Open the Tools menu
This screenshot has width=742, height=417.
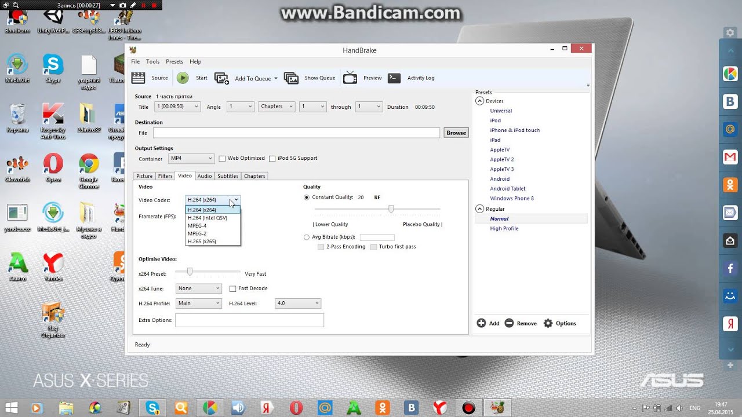coord(152,61)
